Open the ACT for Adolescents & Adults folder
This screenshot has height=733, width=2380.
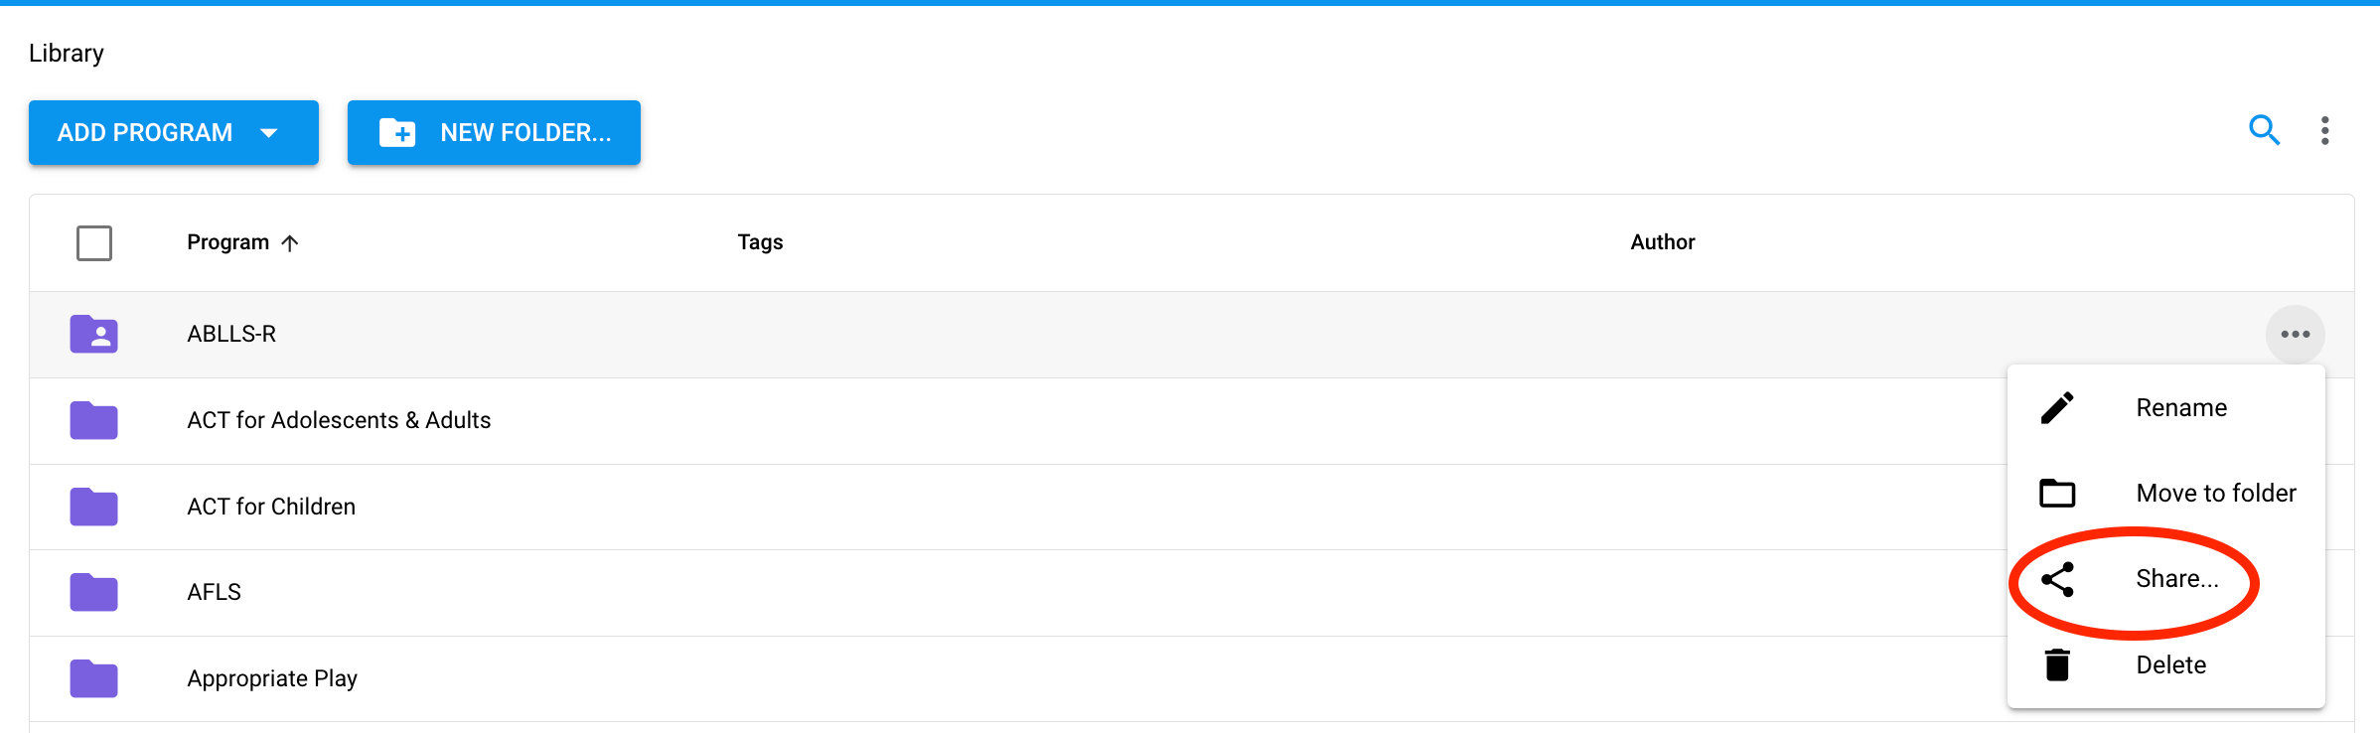pyautogui.click(x=339, y=420)
